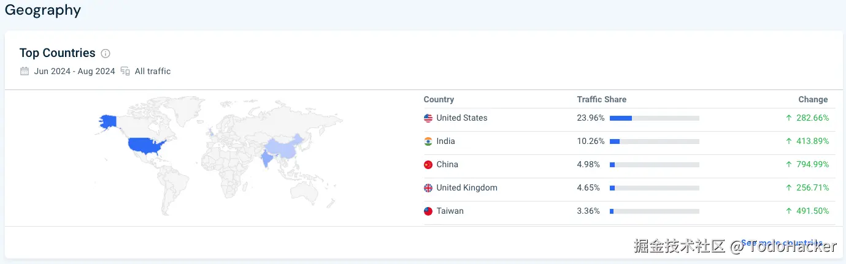Click the Taiwan flag icon
The image size is (846, 264).
coord(428,211)
